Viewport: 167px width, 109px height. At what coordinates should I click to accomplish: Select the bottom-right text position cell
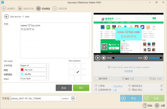pos(84,78)
